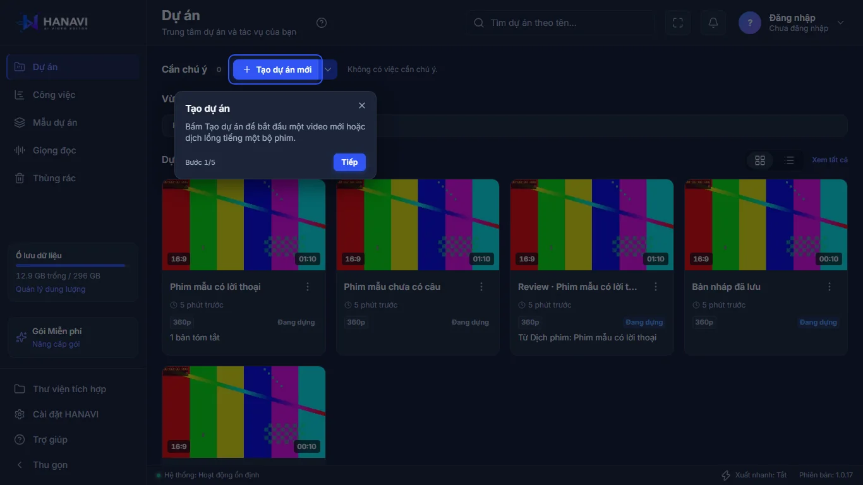Click the Xuất nhanh lightning icon
Viewport: 863px width, 485px height.
726,475
